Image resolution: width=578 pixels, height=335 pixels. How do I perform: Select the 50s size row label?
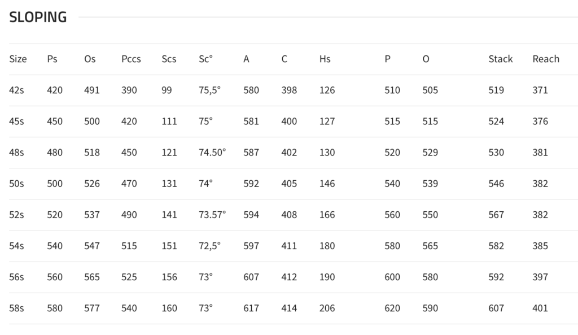tap(16, 184)
